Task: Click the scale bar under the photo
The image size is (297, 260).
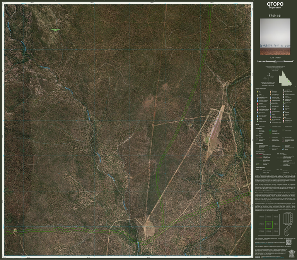Action: click(x=275, y=61)
